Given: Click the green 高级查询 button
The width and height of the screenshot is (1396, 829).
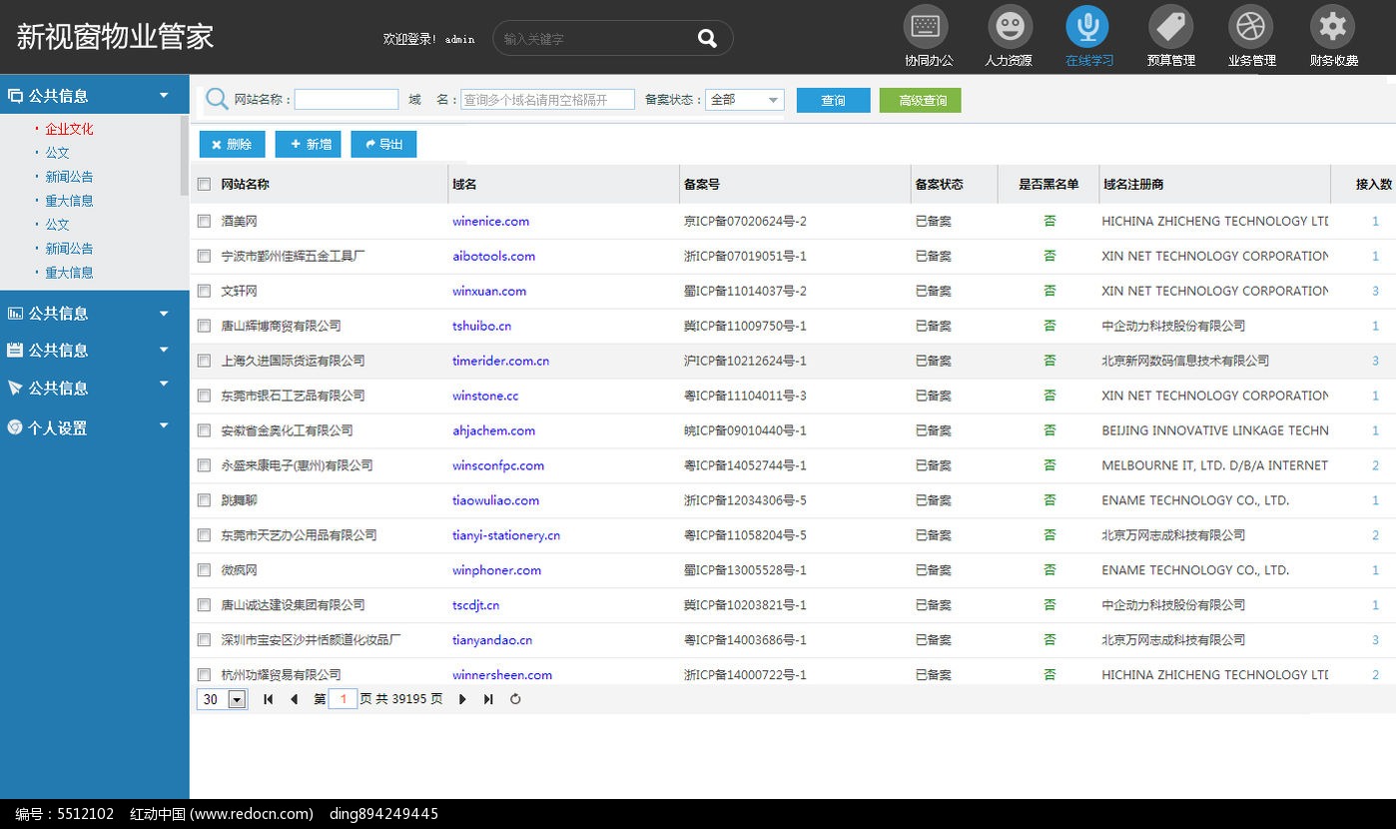Looking at the screenshot, I should click(921, 100).
